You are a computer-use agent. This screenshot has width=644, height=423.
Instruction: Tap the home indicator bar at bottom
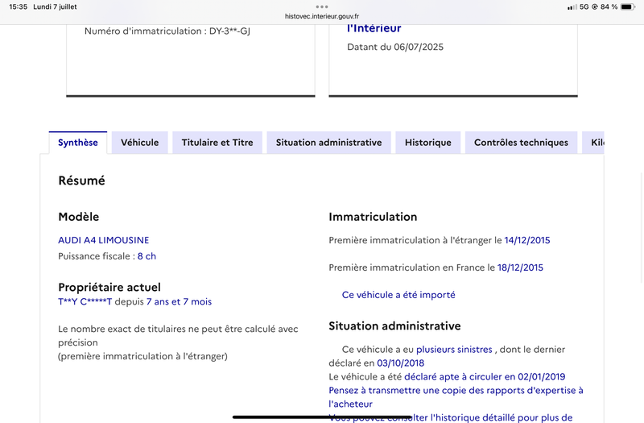pyautogui.click(x=322, y=417)
